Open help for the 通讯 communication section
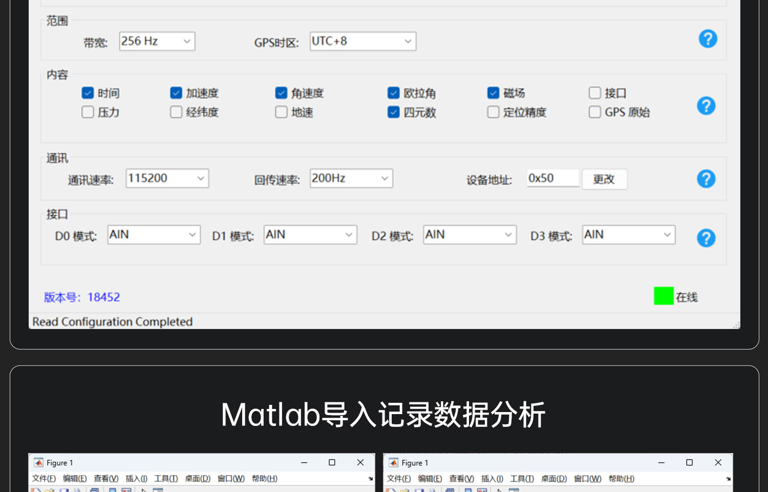Screen dimensions: 768x492 [x=706, y=179]
